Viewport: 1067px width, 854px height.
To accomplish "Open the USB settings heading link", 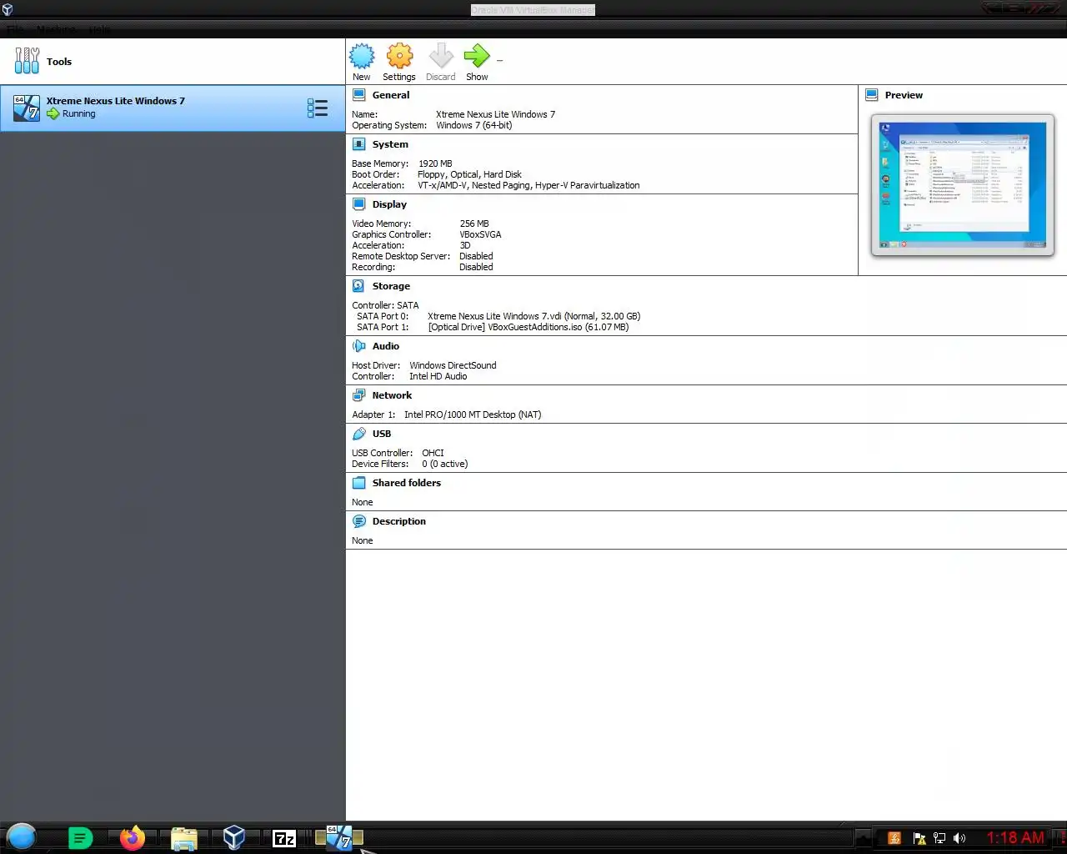I will [x=382, y=434].
